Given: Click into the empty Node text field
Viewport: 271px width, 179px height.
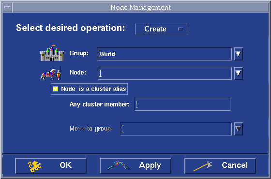Looking at the screenshot, I should click(165, 74).
